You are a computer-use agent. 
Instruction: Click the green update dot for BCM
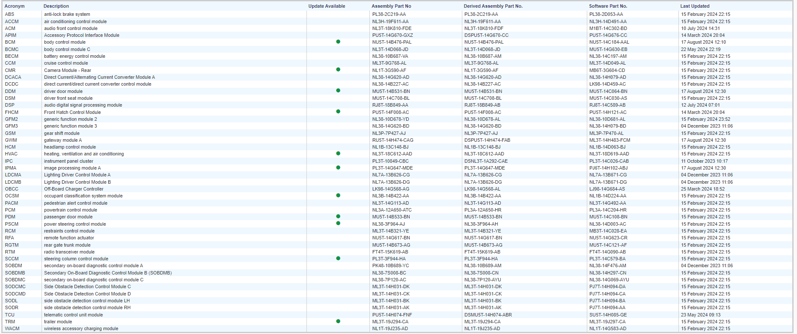[x=338, y=42]
